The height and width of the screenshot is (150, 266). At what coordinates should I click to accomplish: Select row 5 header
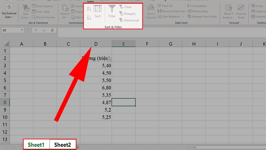pyautogui.click(x=5, y=80)
